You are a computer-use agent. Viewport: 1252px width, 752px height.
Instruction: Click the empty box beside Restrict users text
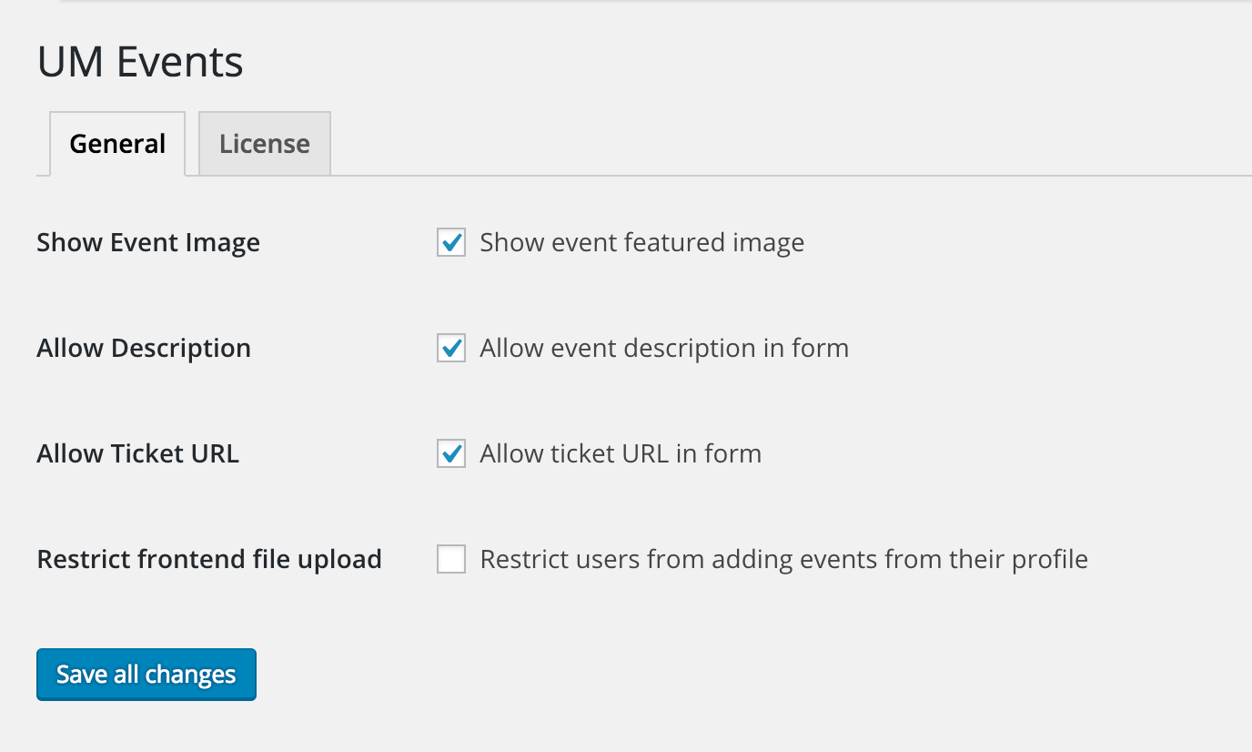point(451,559)
